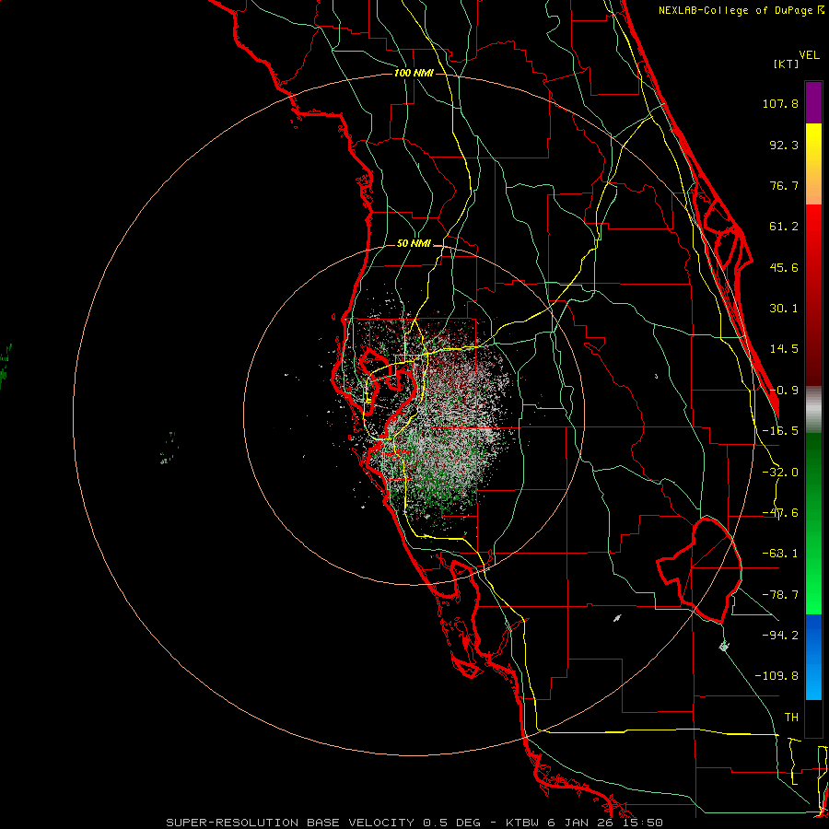829x829 pixels.
Task: Select the VEL legend title
Action: (x=810, y=55)
